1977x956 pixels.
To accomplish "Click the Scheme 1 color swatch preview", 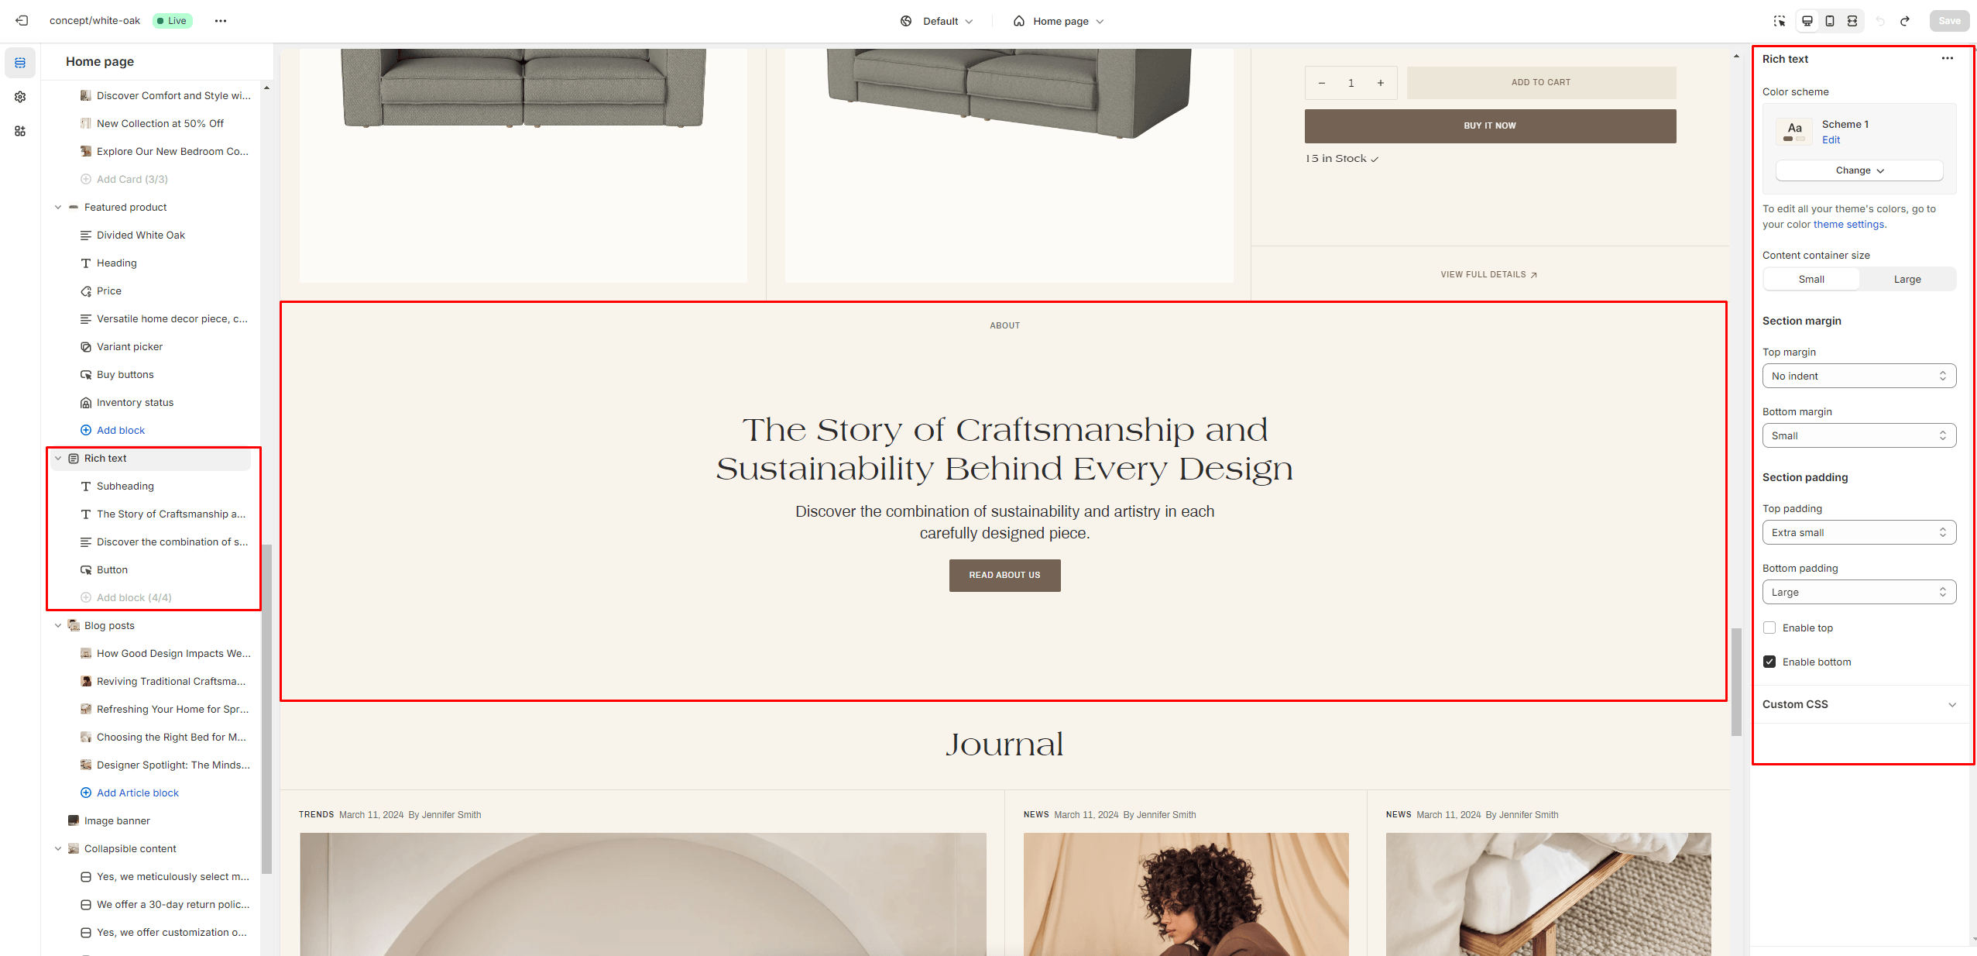I will [x=1794, y=132].
